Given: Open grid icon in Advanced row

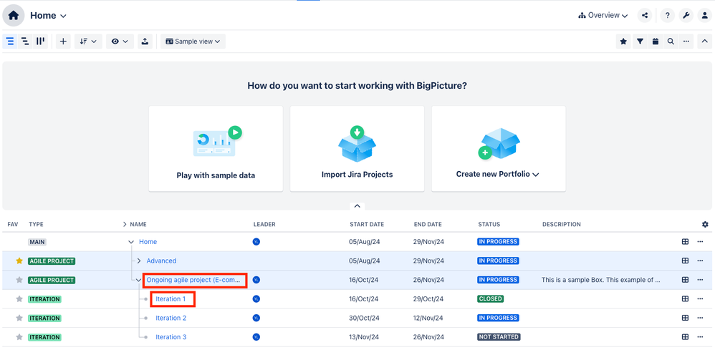Looking at the screenshot, I should tap(685, 261).
